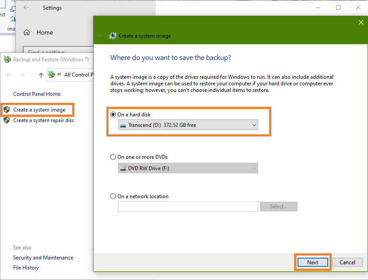368x280 pixels.
Task: Open the Transcend (D:) drive dropdown
Action: click(x=188, y=125)
